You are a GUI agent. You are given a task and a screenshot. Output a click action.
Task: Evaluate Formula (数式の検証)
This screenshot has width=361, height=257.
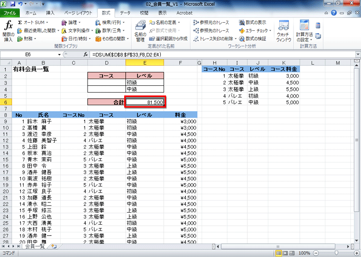pyautogui.click(x=252, y=39)
